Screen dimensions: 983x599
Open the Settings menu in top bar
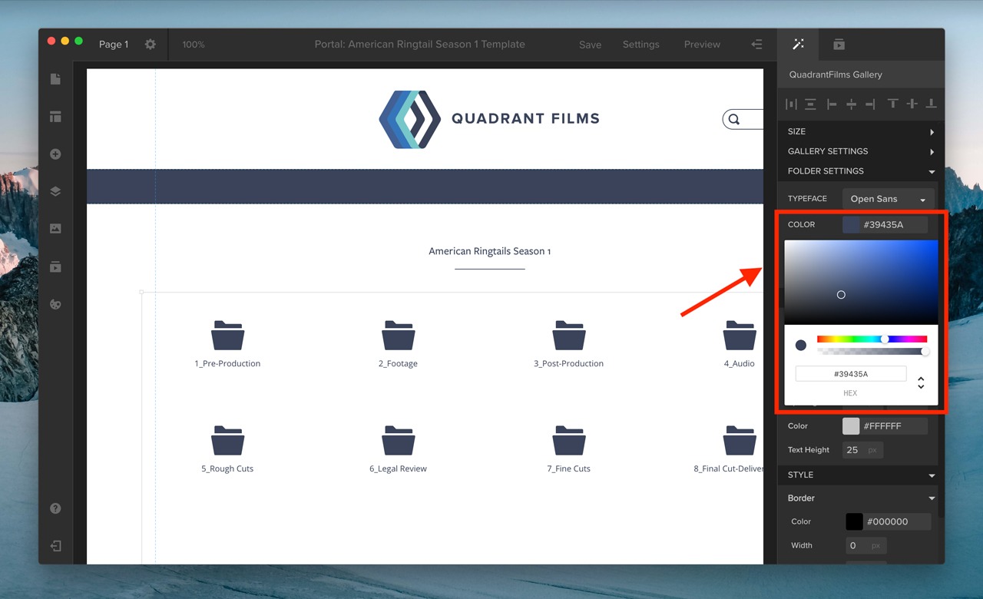[x=640, y=45]
